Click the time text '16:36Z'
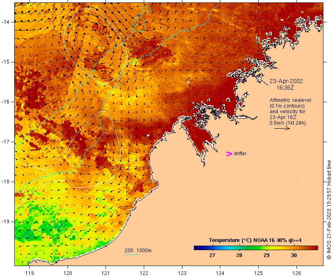Image resolution: width=334 pixels, height=277 pixels. point(285,88)
